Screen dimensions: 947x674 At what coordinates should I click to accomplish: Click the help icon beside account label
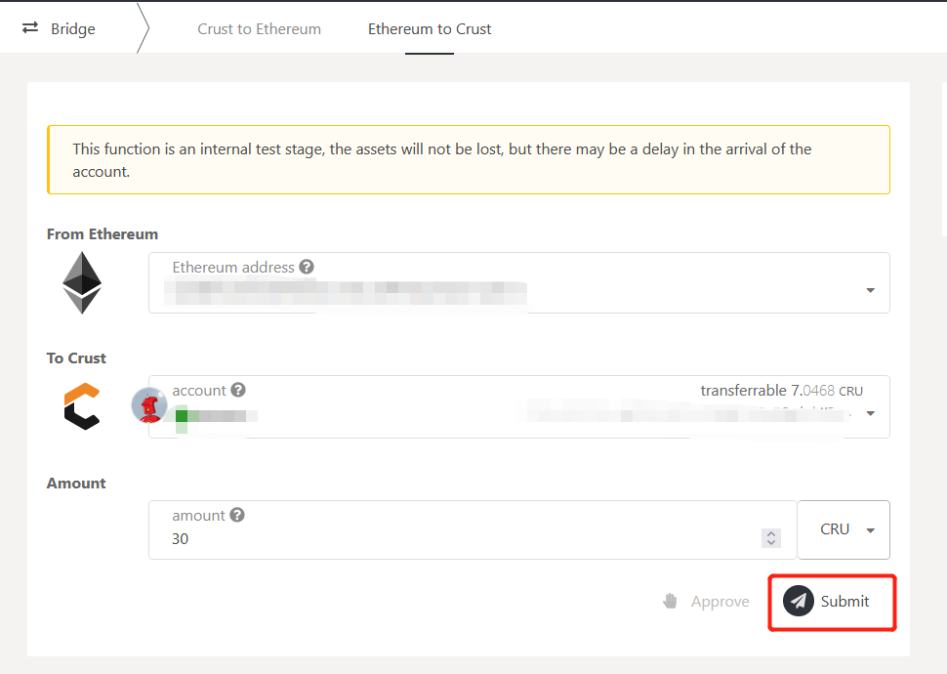tap(238, 390)
